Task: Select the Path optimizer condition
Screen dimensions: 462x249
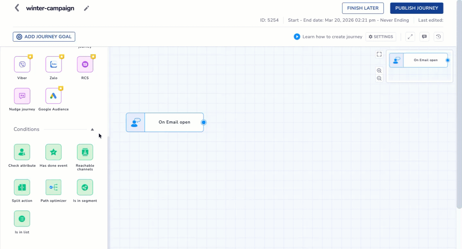Action: pyautogui.click(x=53, y=187)
